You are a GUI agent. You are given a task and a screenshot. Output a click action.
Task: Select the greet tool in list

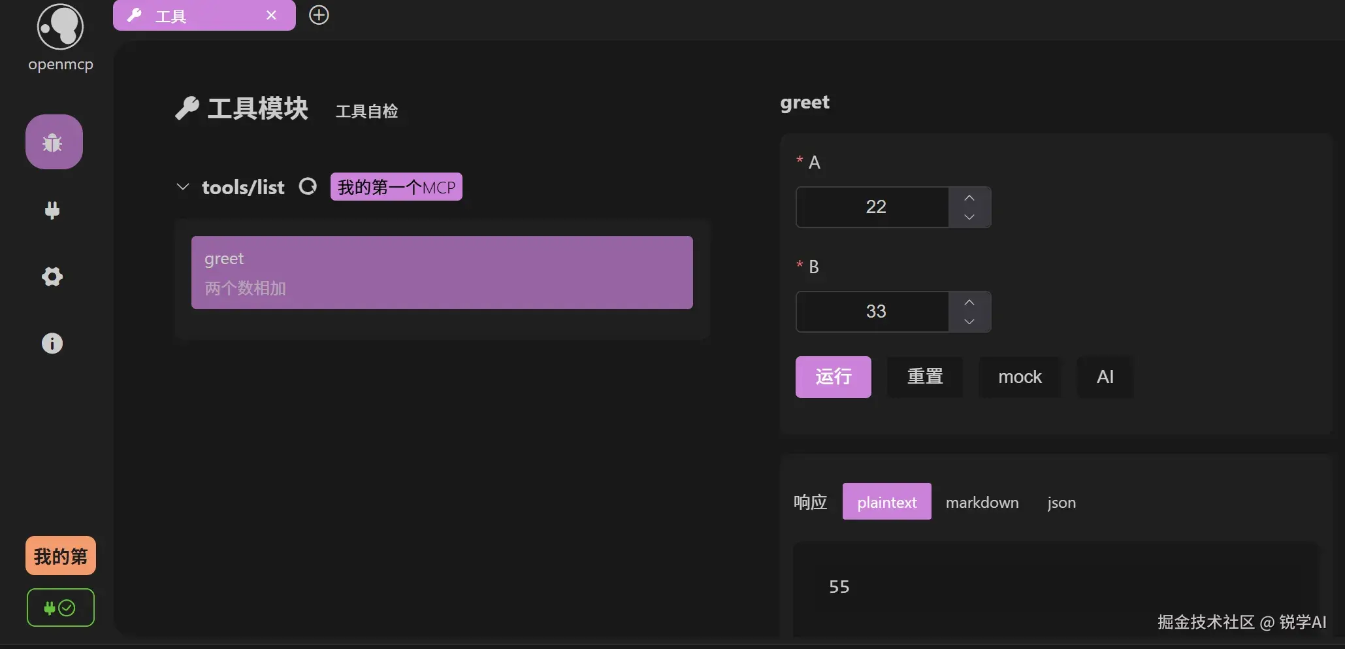click(442, 273)
